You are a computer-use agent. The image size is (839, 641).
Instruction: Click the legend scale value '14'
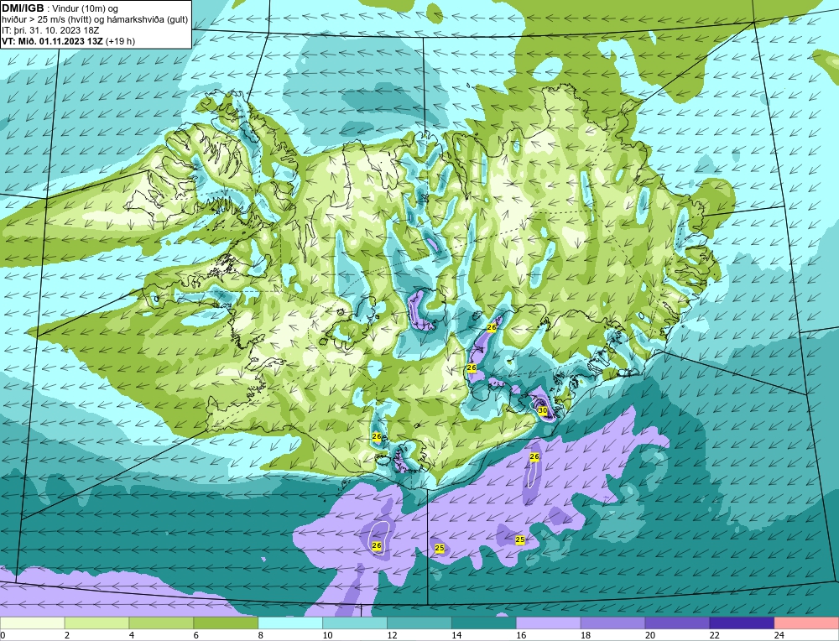(x=456, y=635)
